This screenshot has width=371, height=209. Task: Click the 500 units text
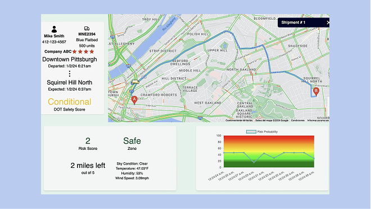[x=87, y=46]
